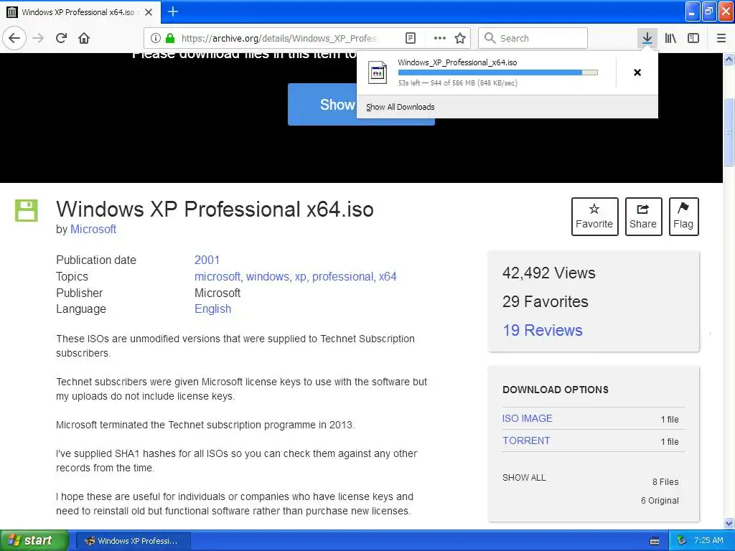Click the keyboard tray icon
The image size is (735, 551).
point(655,541)
